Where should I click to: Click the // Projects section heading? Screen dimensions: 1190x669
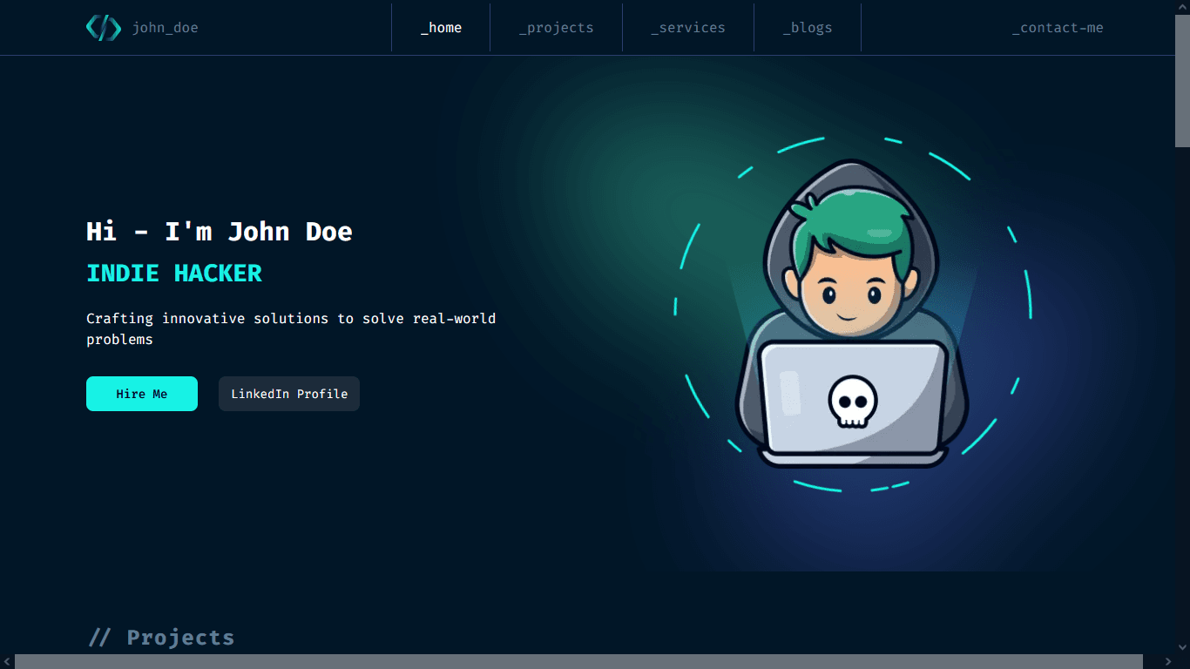[x=161, y=637]
